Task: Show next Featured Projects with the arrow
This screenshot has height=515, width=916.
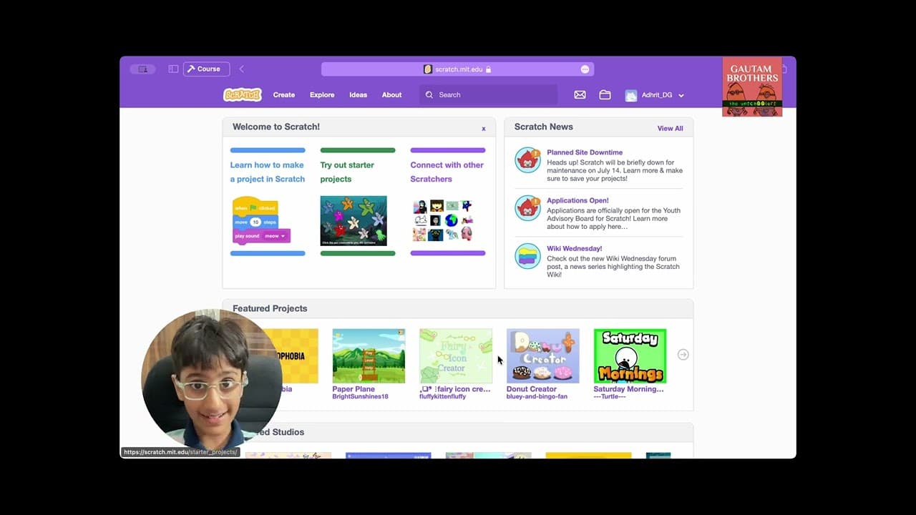Action: pyautogui.click(x=683, y=355)
